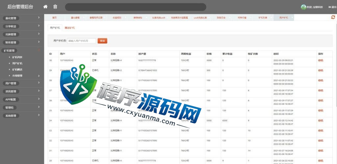This screenshot has width=337, height=164.
Task: Click 比特怪兽V2 in row 29
Action: pyautogui.click(x=116, y=70)
